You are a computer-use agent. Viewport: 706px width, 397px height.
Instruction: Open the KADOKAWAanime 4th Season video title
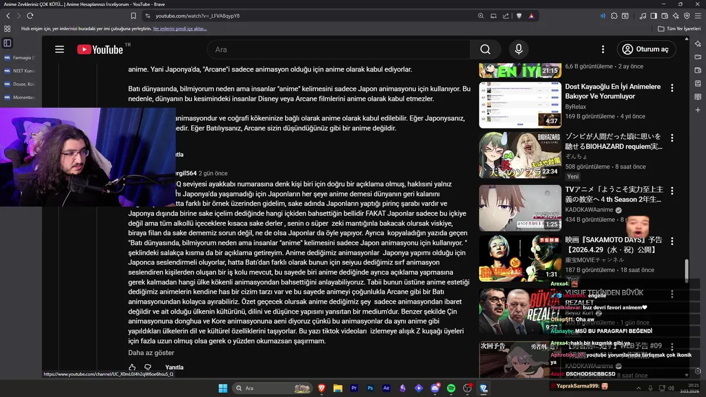(x=614, y=195)
